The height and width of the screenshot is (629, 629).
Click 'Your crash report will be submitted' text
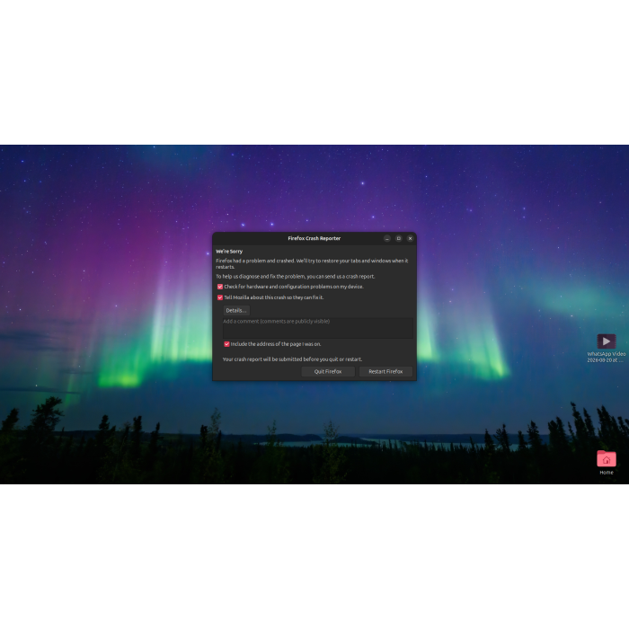(x=292, y=359)
